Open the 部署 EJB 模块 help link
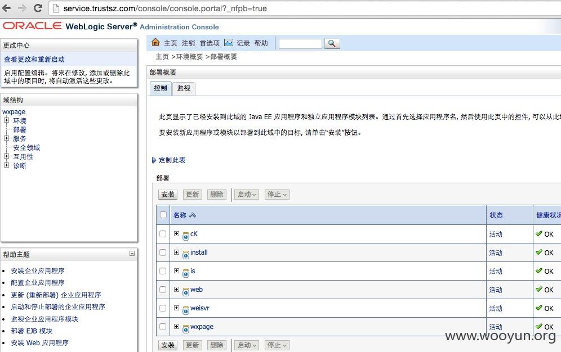This screenshot has height=352, width=561. (32, 331)
